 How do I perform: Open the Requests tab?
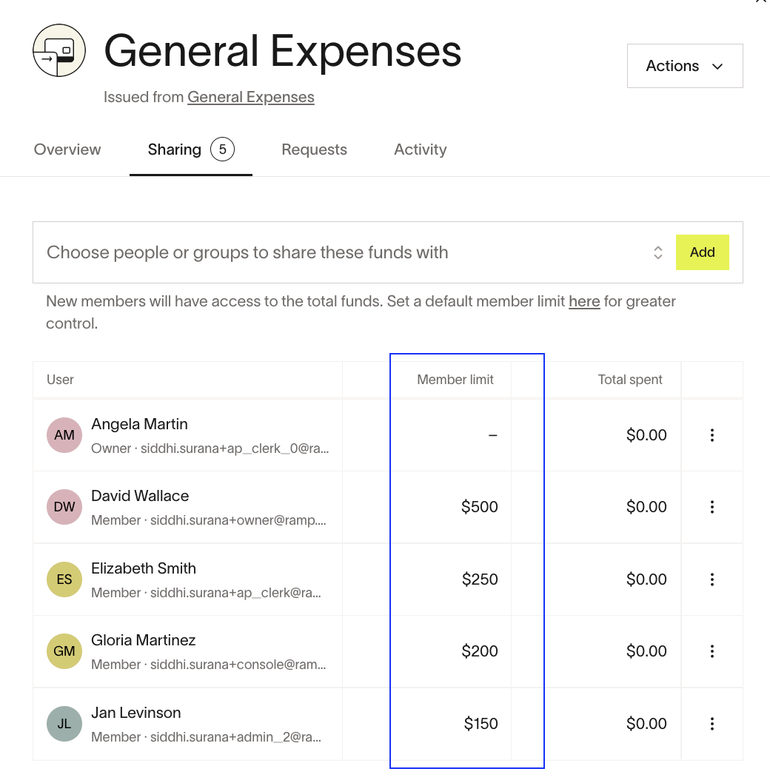[x=314, y=149]
